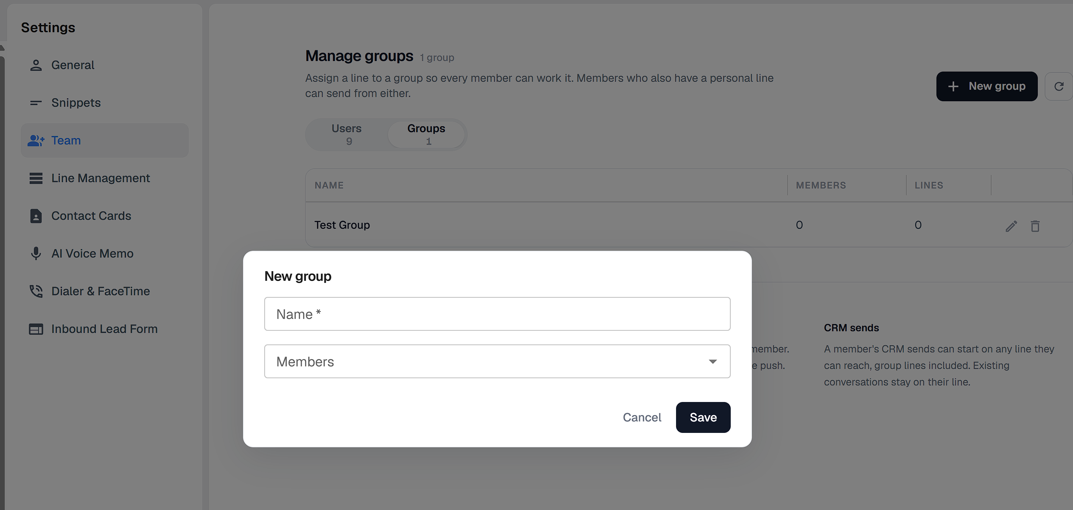Open General settings

(105, 65)
